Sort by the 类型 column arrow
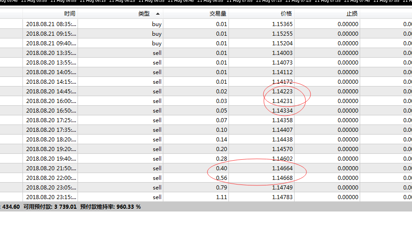 tap(158, 14)
